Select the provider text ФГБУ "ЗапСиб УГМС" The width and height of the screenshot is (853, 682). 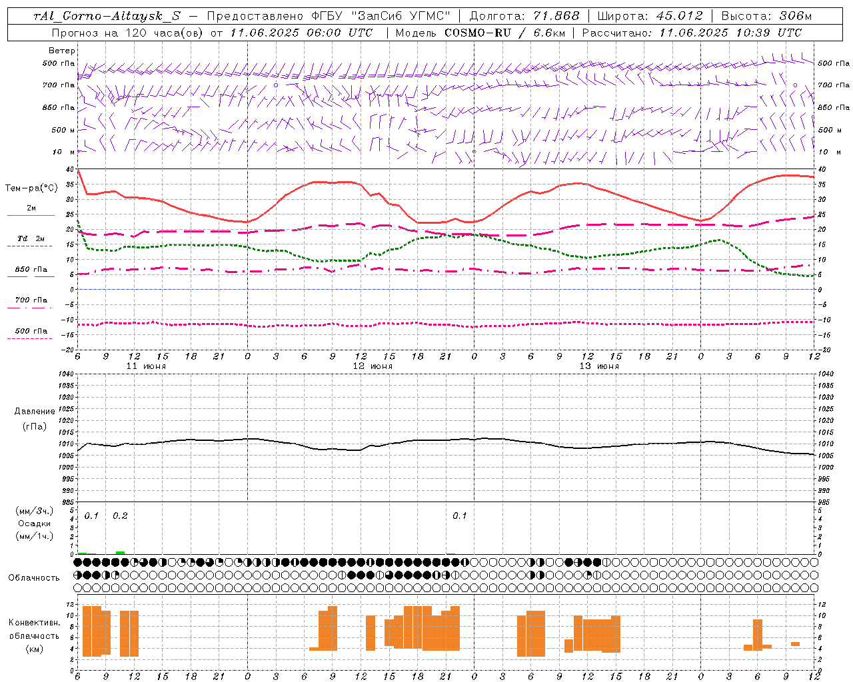(x=382, y=16)
